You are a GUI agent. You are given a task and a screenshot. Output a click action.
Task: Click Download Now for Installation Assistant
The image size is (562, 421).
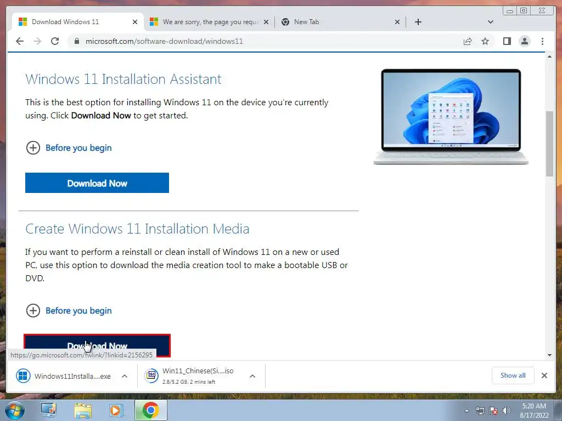tap(97, 183)
